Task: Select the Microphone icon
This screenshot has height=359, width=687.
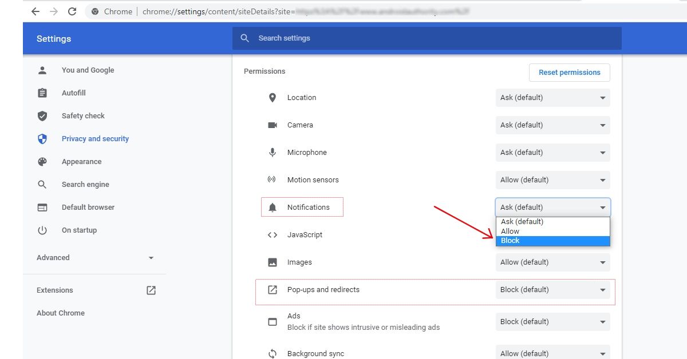Action: [x=273, y=152]
